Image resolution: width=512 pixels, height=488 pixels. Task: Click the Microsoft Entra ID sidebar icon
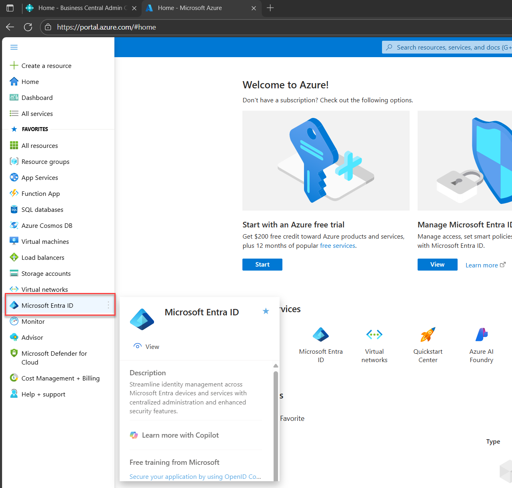(x=14, y=305)
